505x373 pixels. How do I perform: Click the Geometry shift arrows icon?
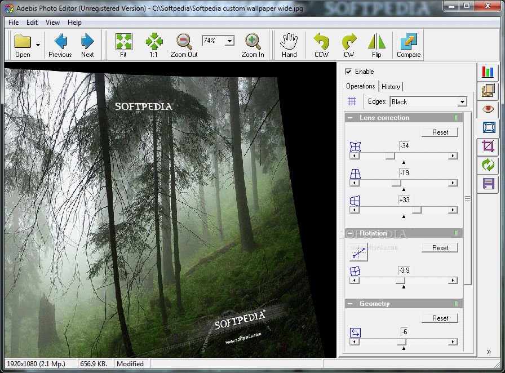pos(355,332)
